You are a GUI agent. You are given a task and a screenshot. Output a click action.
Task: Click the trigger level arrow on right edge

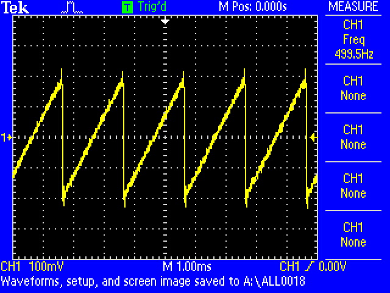[313, 138]
